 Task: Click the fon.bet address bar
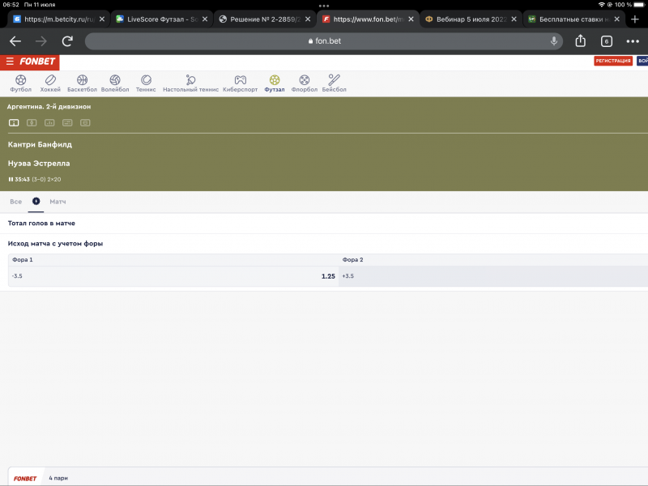(x=324, y=41)
